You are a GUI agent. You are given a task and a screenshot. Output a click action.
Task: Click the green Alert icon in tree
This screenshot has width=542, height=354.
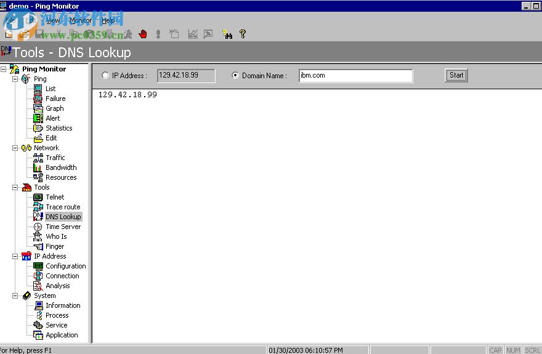(x=38, y=118)
